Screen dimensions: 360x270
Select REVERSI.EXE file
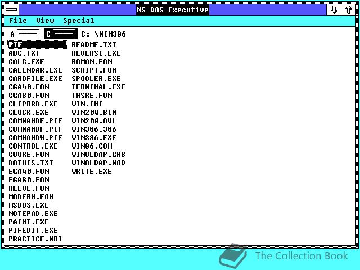point(96,53)
